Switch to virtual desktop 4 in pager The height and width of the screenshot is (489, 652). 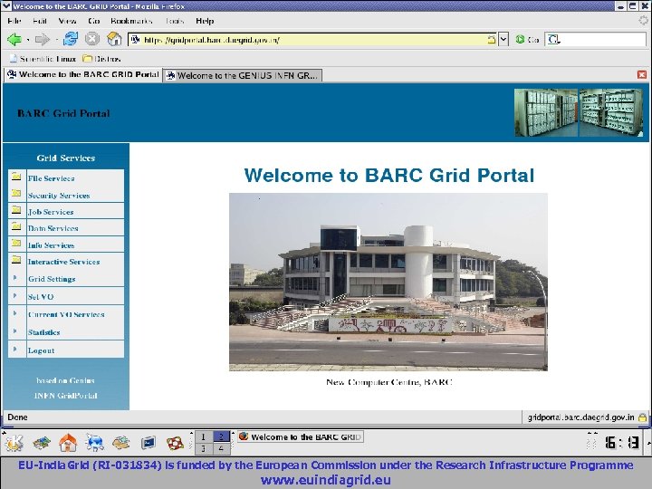pyautogui.click(x=221, y=448)
